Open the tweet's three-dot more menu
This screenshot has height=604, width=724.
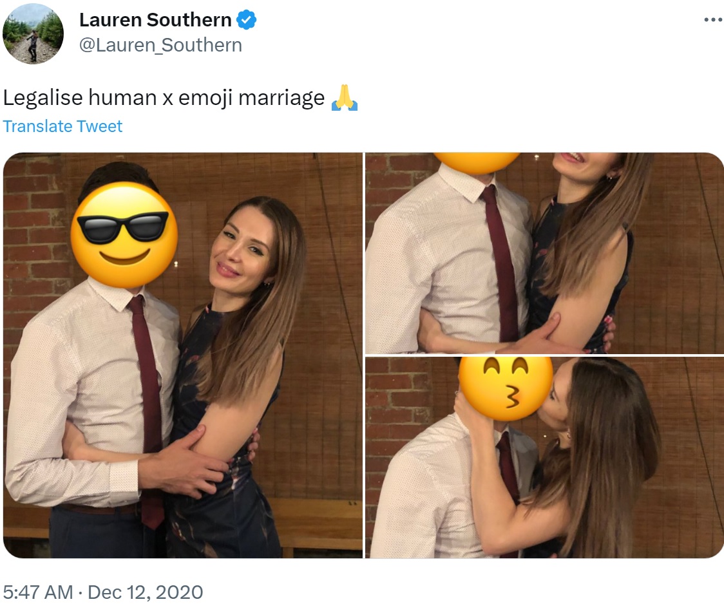[x=714, y=20]
